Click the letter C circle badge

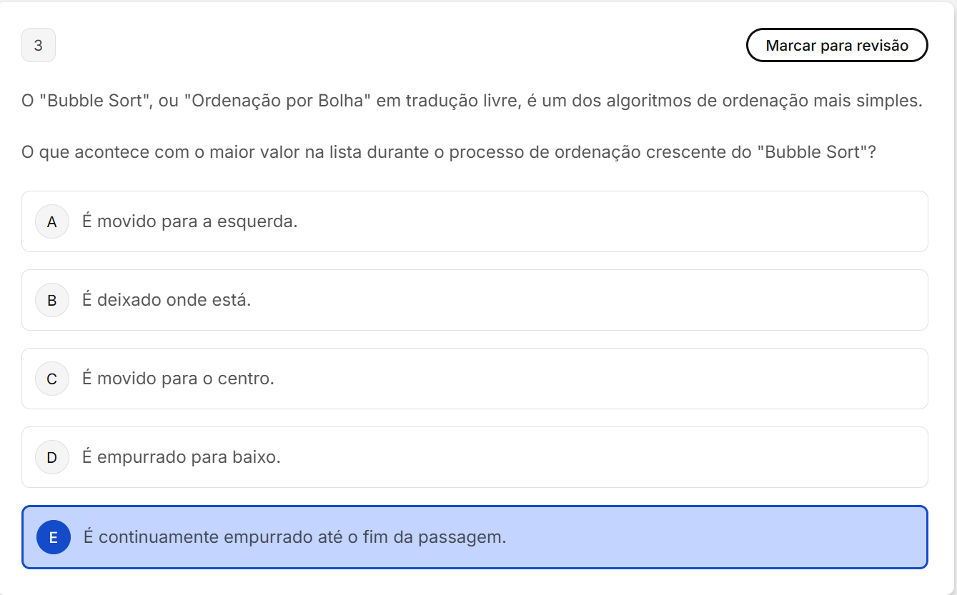click(52, 379)
